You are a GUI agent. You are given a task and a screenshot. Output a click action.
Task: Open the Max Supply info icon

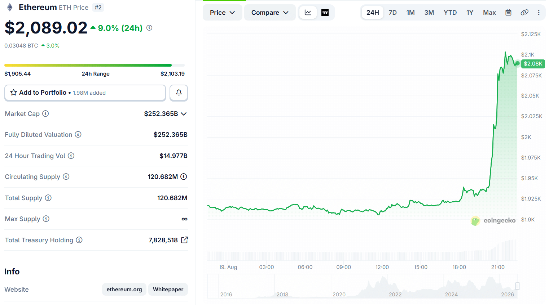(46, 219)
